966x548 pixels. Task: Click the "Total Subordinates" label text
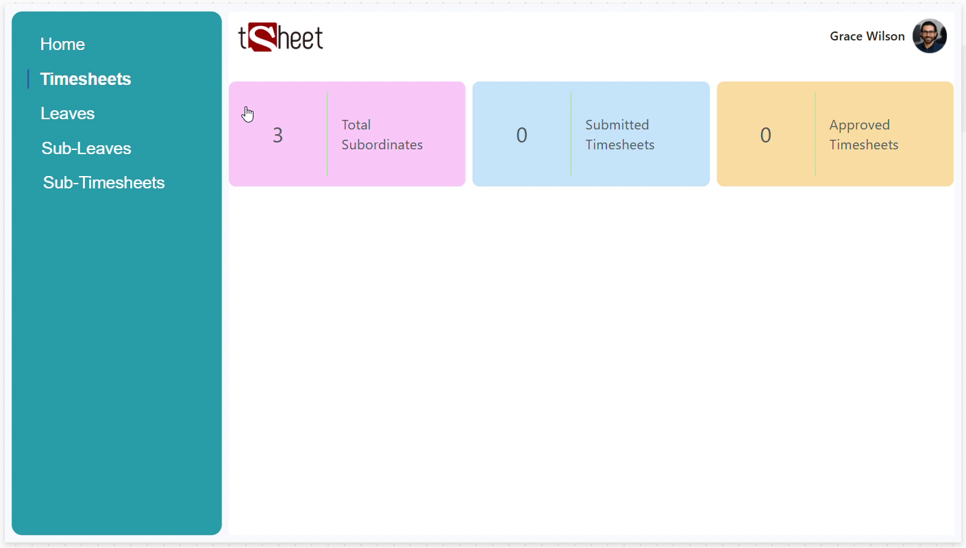pyautogui.click(x=382, y=135)
